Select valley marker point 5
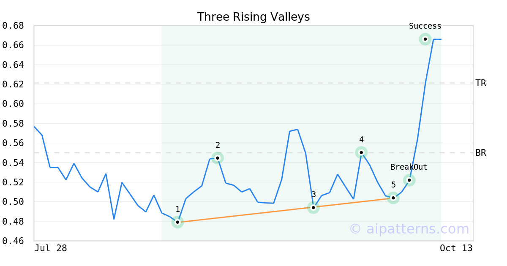This screenshot has width=507, height=266. click(393, 198)
